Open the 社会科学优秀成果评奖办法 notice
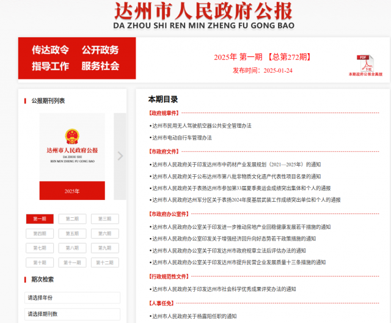 tap(224, 289)
